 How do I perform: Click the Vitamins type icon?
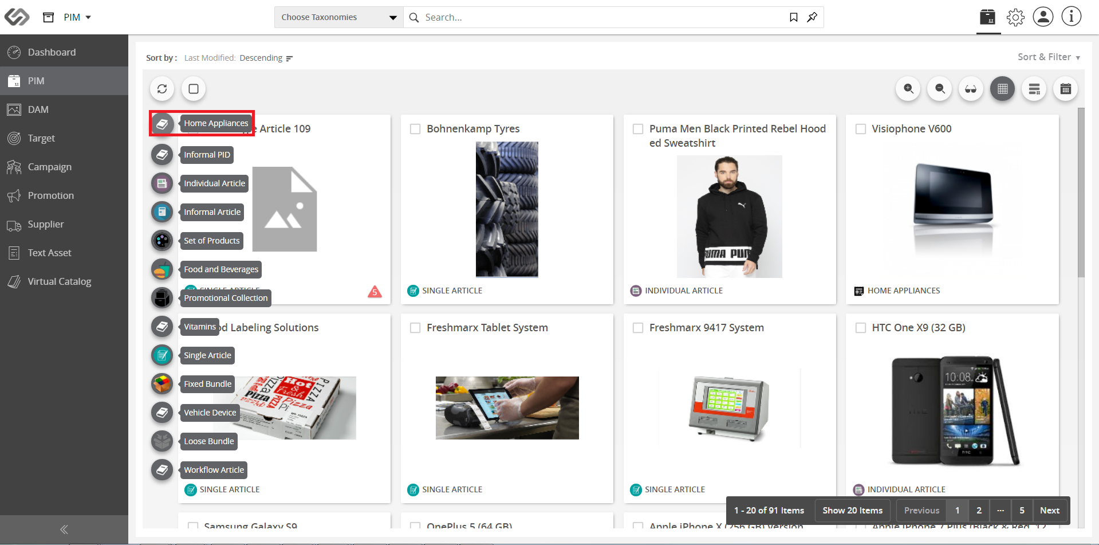162,327
